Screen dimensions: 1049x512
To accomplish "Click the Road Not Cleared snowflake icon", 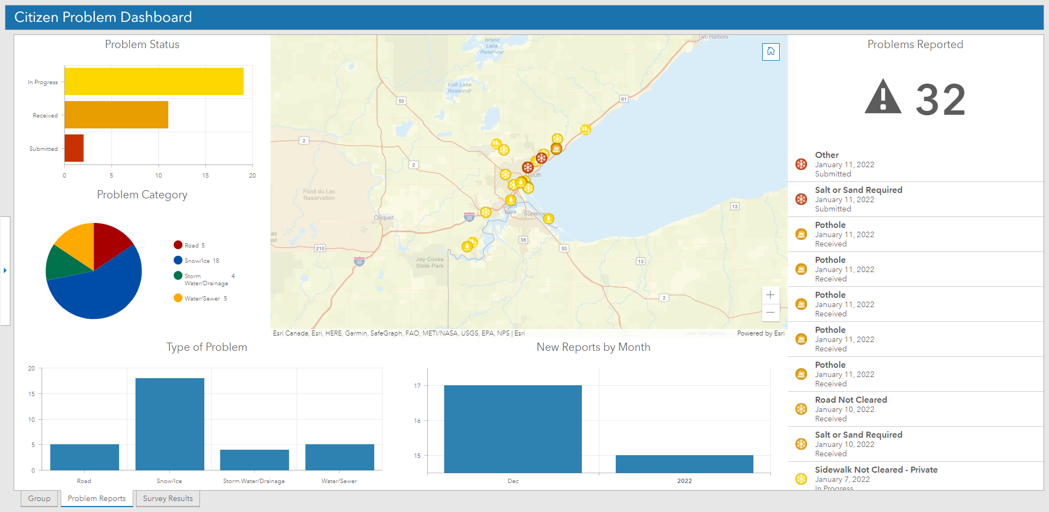I will [801, 409].
